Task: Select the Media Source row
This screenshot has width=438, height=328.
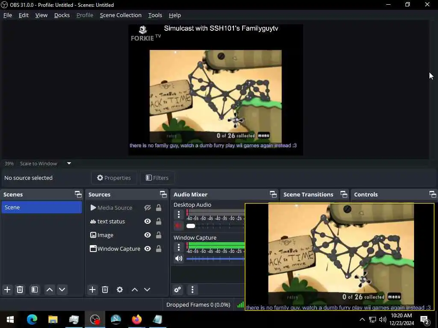Action: coord(126,208)
